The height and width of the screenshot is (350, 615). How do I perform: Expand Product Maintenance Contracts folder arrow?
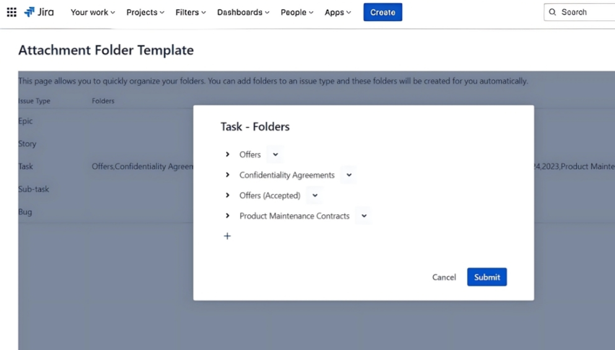click(228, 216)
